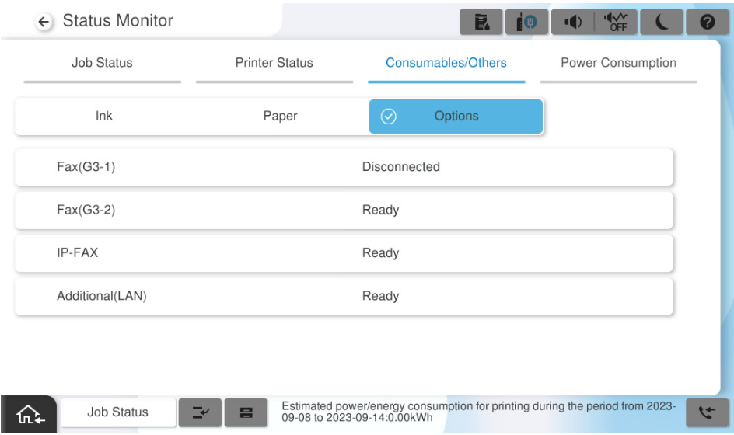
Task: Open the sound volume settings icon
Action: (571, 22)
